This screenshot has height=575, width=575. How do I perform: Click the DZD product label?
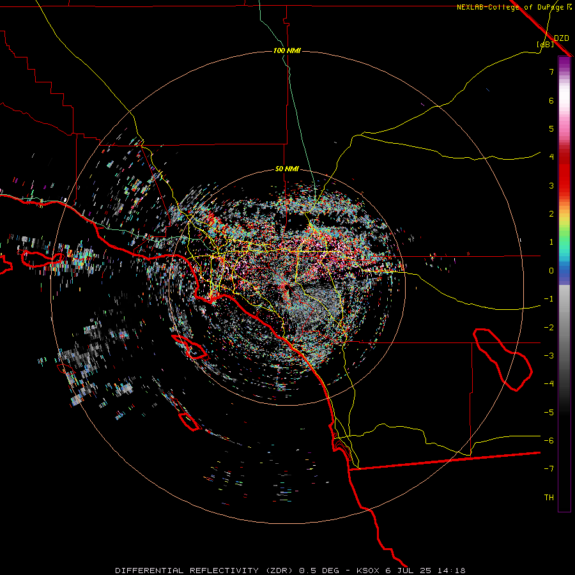562,38
